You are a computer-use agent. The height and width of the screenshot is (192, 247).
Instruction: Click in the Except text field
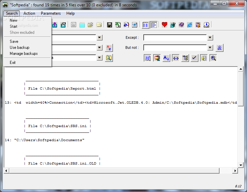point(175,37)
